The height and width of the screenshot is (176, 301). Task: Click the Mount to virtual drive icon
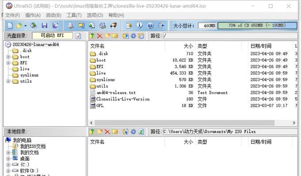tap(103, 26)
